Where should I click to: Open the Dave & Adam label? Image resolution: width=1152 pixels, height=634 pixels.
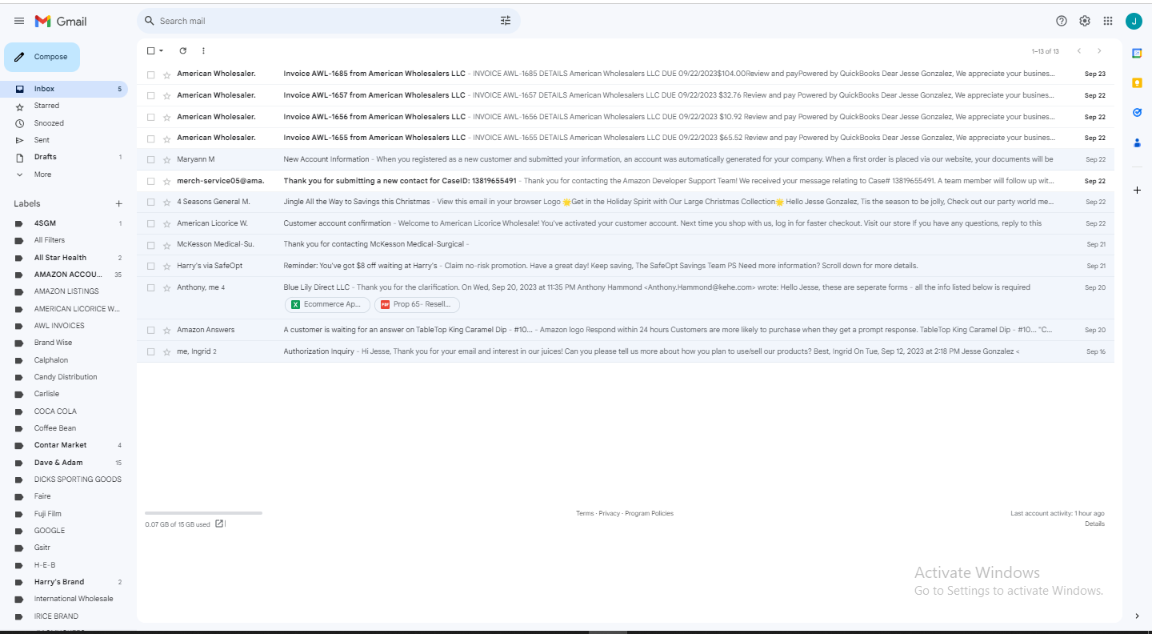(58, 463)
